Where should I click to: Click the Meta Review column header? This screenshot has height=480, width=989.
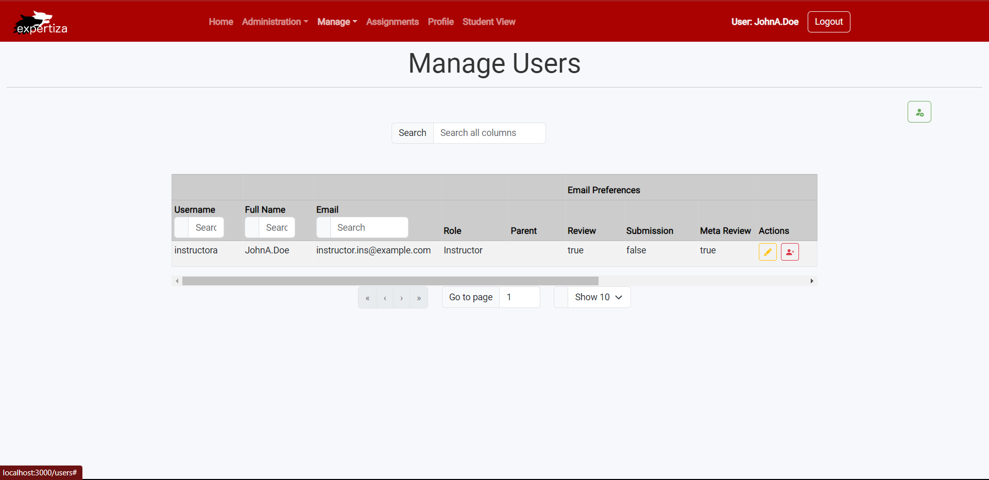[725, 231]
